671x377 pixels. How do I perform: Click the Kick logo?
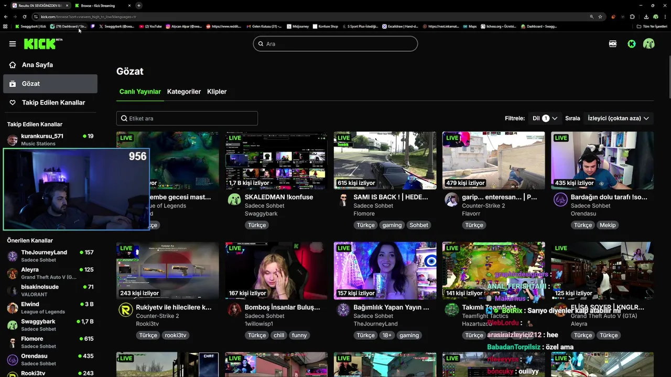43,43
